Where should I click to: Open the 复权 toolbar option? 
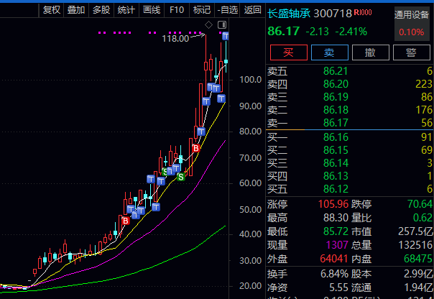(52, 10)
